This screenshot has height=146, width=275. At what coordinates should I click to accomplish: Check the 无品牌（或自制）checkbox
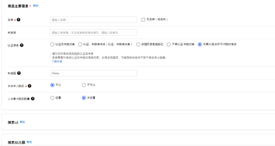143,20
